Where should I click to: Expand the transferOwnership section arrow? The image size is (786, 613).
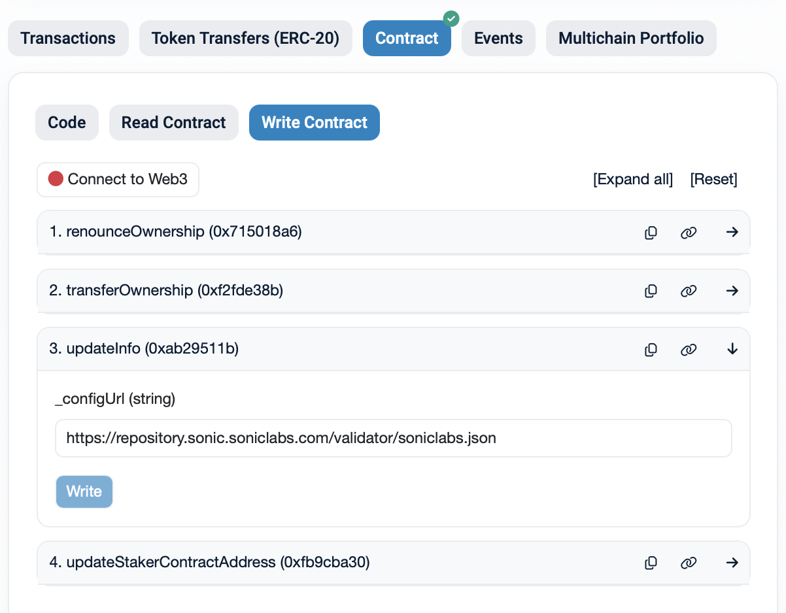732,291
